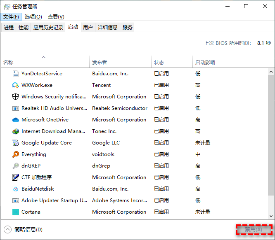
Task: Click the Adobe Systems Incor... publisher cell
Action: point(120,200)
